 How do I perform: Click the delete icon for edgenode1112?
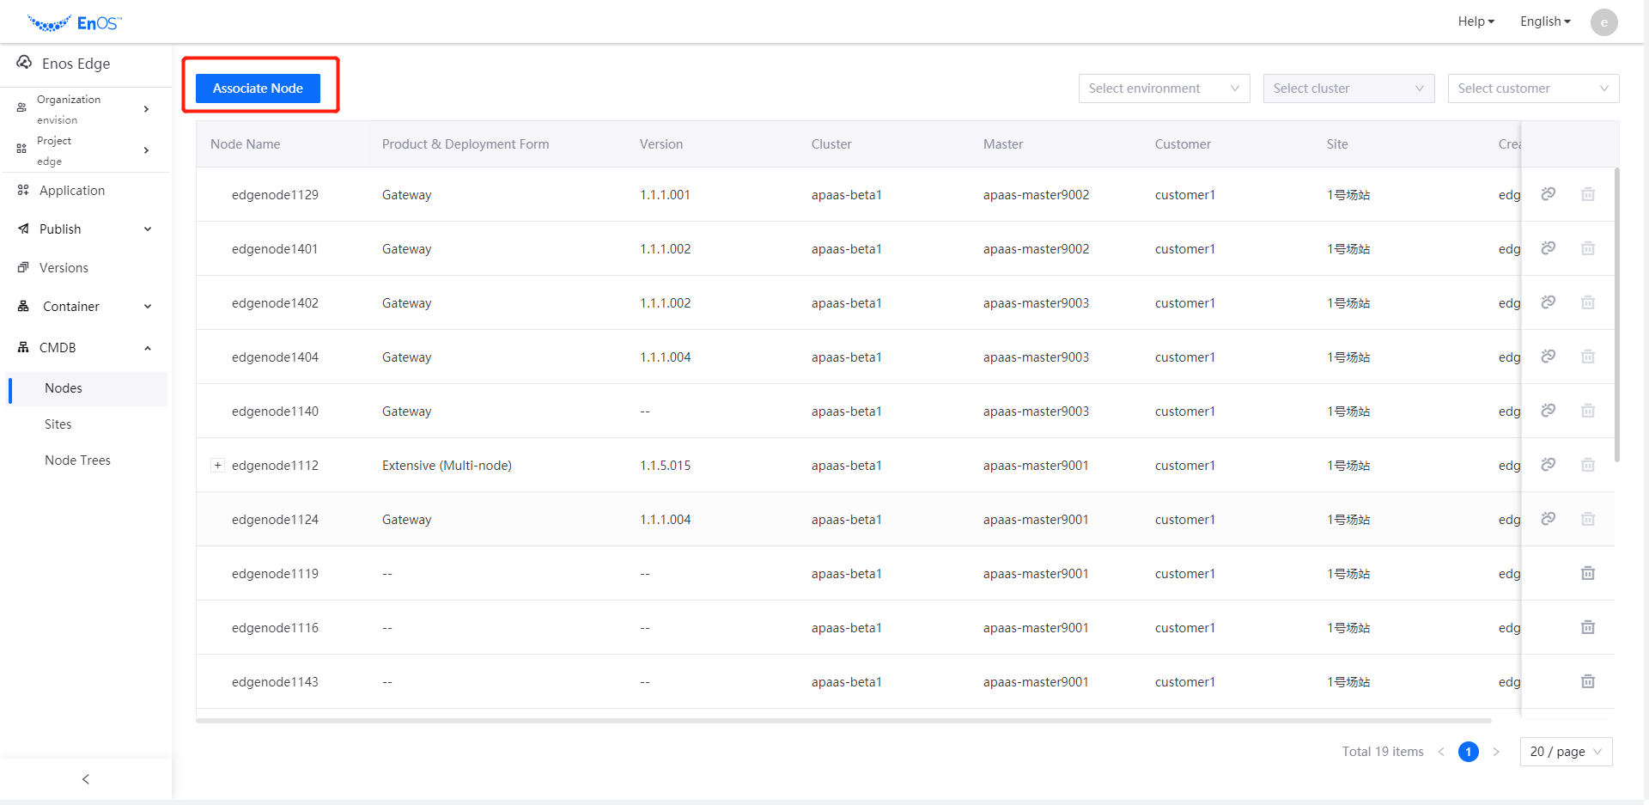[1588, 465]
